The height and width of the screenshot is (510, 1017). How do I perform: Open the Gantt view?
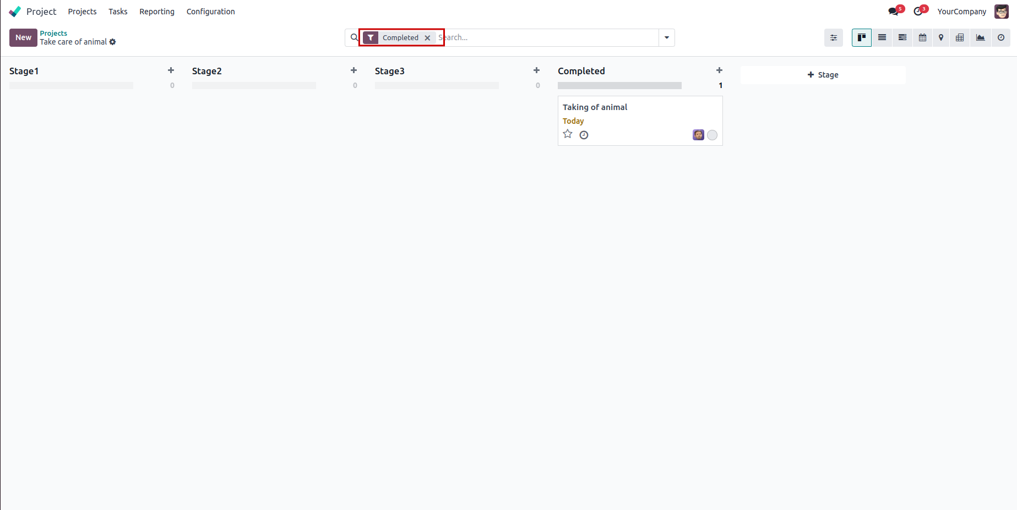coord(902,37)
